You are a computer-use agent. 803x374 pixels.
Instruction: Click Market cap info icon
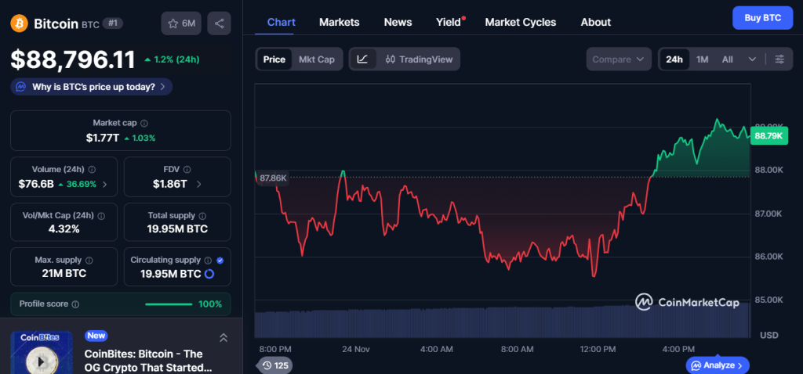[144, 123]
